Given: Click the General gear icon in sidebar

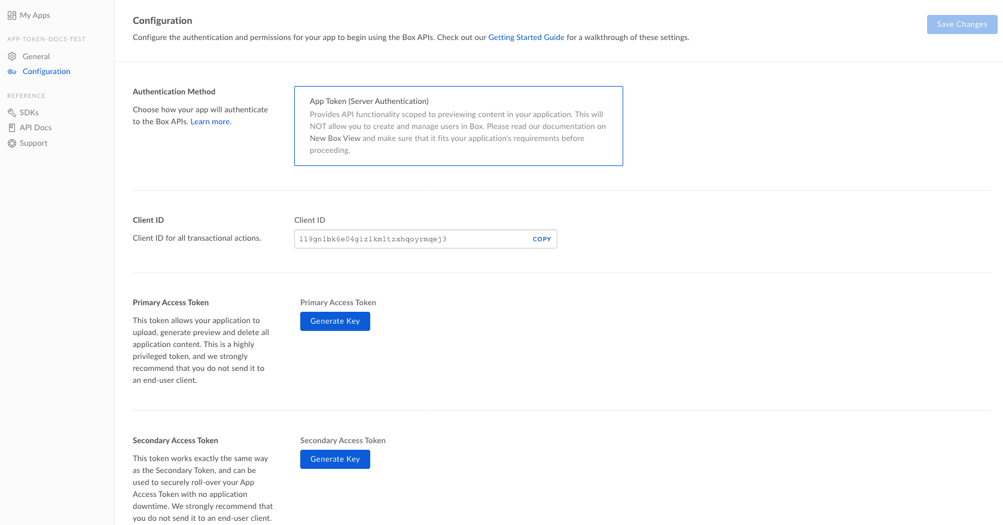Looking at the screenshot, I should point(12,56).
